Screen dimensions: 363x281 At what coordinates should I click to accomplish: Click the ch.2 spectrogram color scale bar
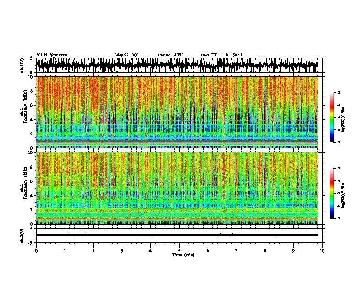coord(331,193)
